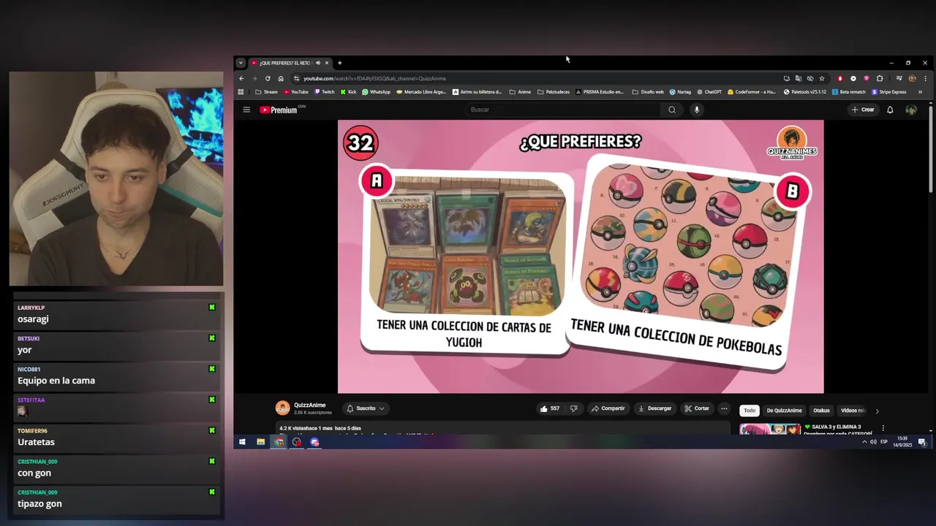Open more actions ellipsis under the video
The width and height of the screenshot is (936, 526).
(x=724, y=408)
